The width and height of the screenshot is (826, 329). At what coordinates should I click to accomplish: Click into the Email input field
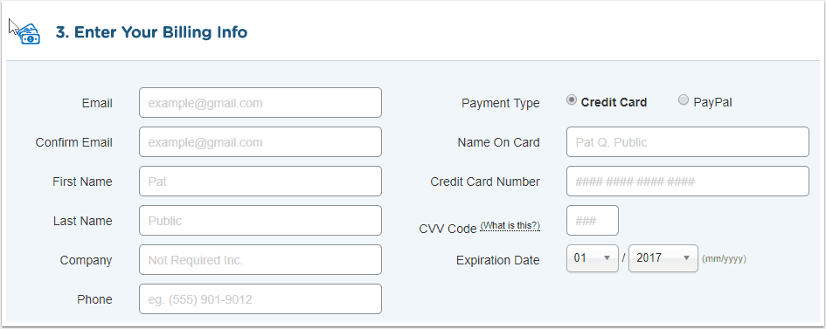tap(260, 102)
